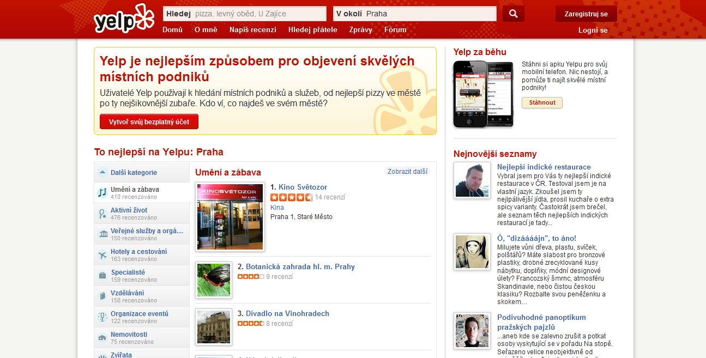The image size is (706, 358).
Task: Click the 'Yelp za běhu' heading
Action: pyautogui.click(x=480, y=52)
